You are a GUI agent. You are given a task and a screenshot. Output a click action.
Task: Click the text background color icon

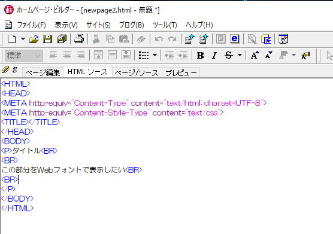pyautogui.click(x=305, y=56)
